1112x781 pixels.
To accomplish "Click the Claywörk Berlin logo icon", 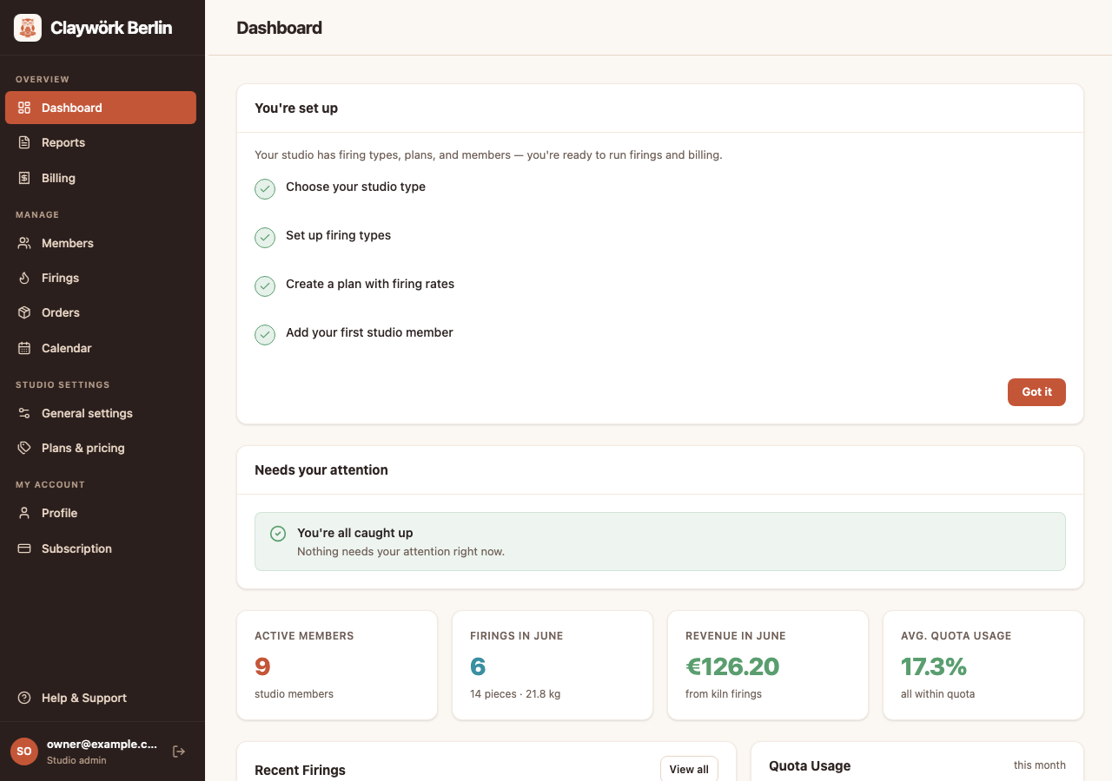I will tap(28, 28).
